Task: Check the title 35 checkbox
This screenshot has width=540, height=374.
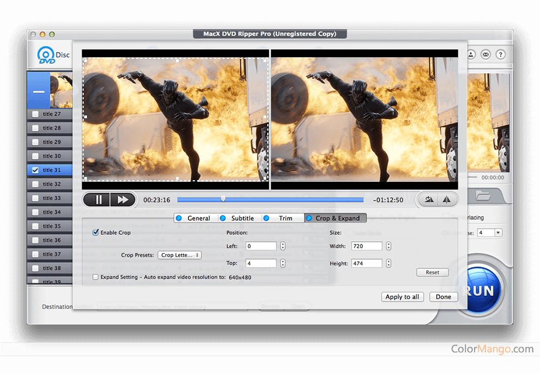Action: pyautogui.click(x=35, y=226)
